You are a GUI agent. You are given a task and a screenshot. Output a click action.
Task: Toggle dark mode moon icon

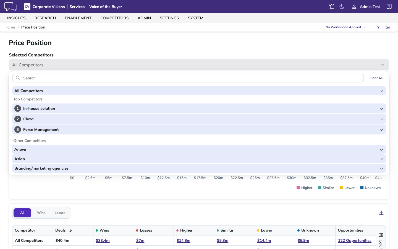pyautogui.click(x=342, y=7)
